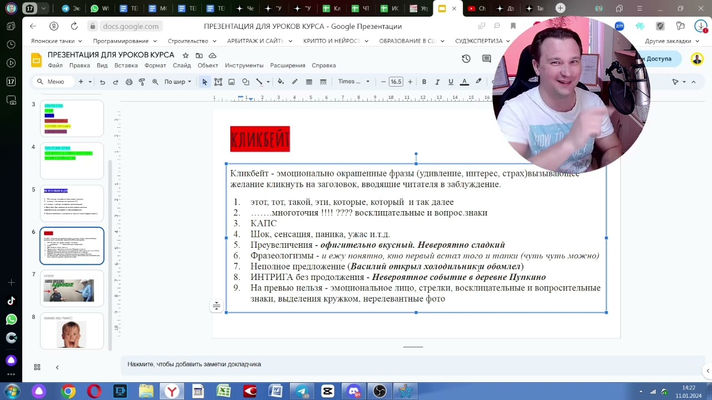This screenshot has height=400, width=712.
Task: Collapse the toolbar with the chevron
Action: point(694,82)
